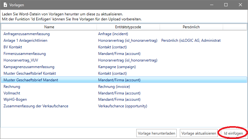Click 'Vorlage herunterladen' button
The width and height of the screenshot is (248, 139).
click(157, 133)
